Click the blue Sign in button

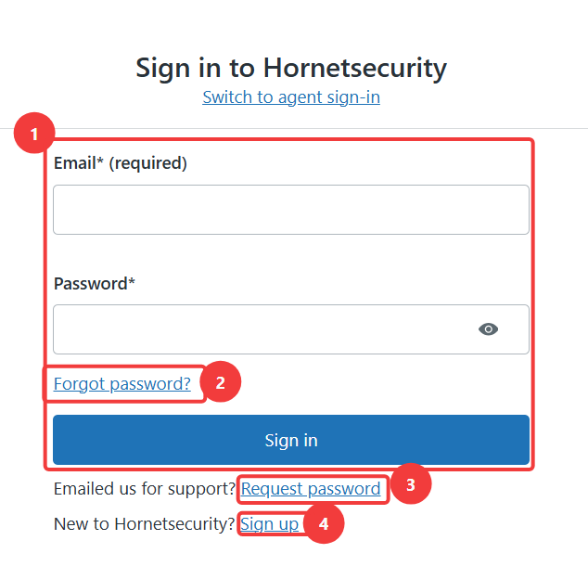pos(291,440)
